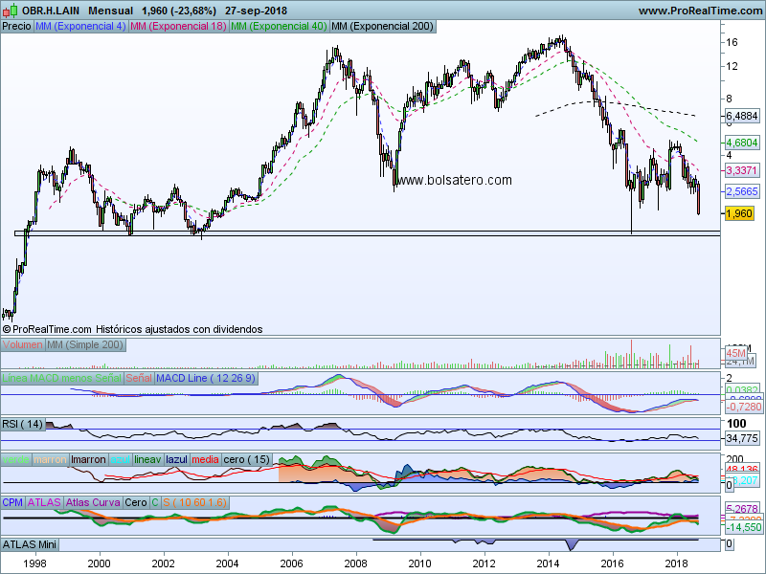The width and height of the screenshot is (766, 574).
Task: Open the RSI (14) indicator label
Action: [x=24, y=423]
